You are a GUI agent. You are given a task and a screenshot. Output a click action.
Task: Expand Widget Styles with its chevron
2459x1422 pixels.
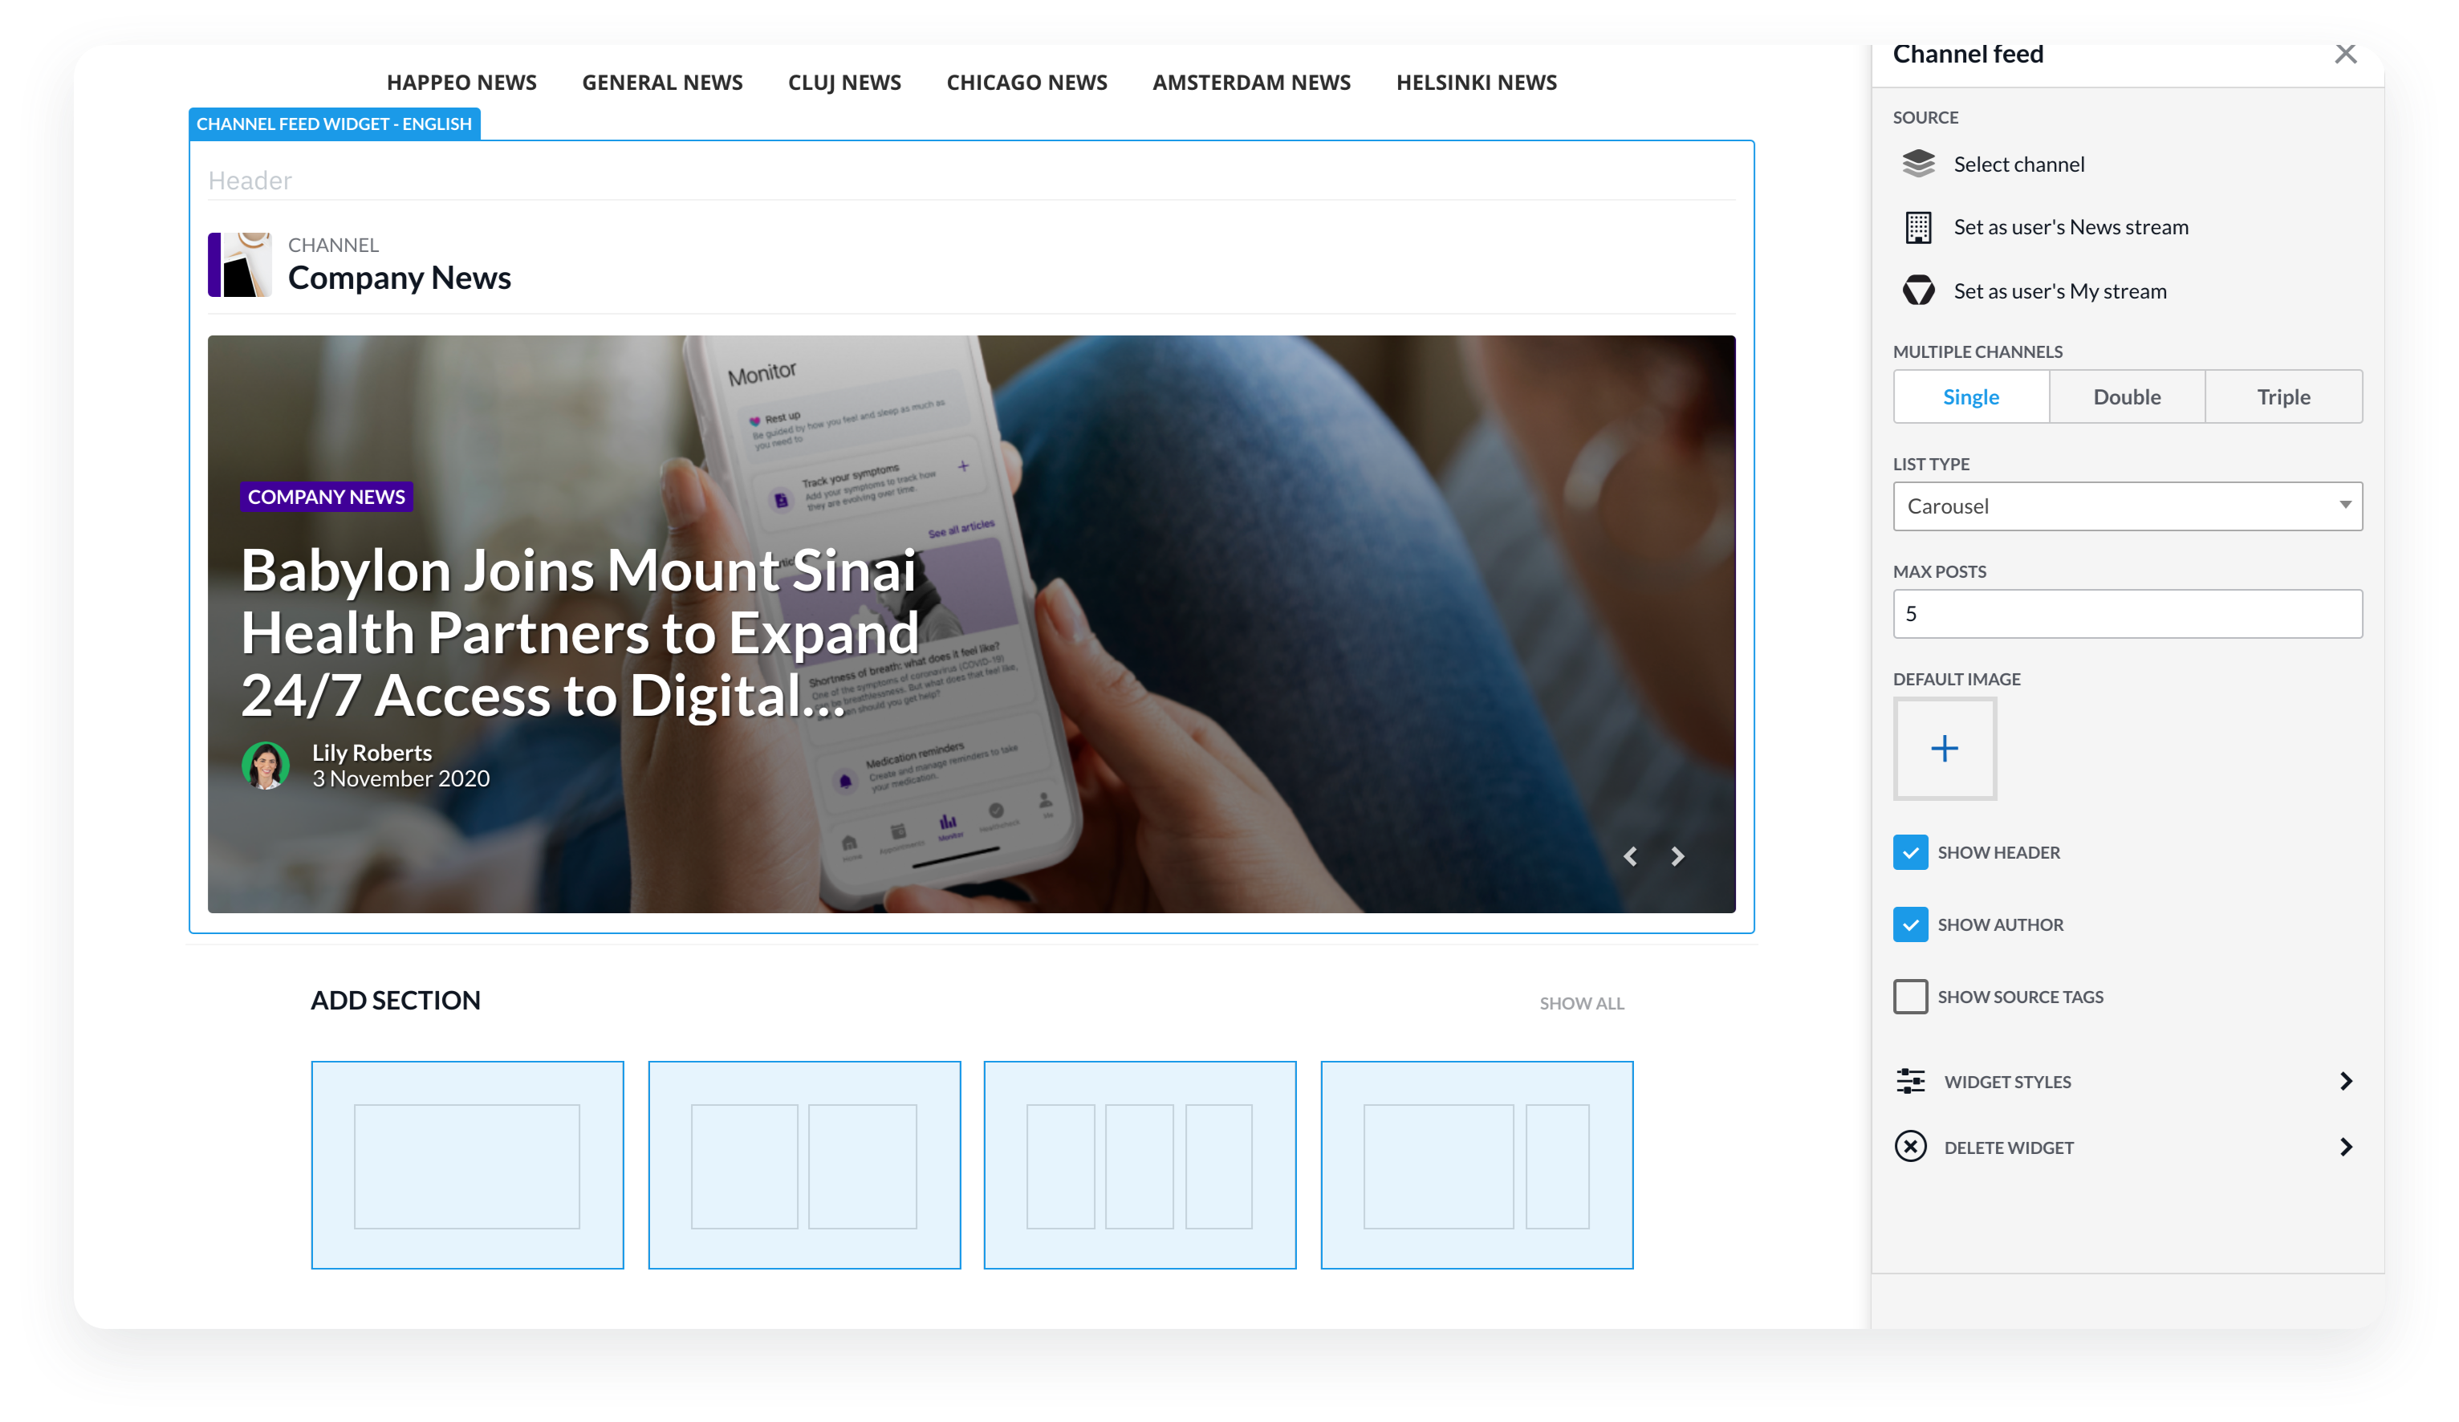click(x=2345, y=1080)
